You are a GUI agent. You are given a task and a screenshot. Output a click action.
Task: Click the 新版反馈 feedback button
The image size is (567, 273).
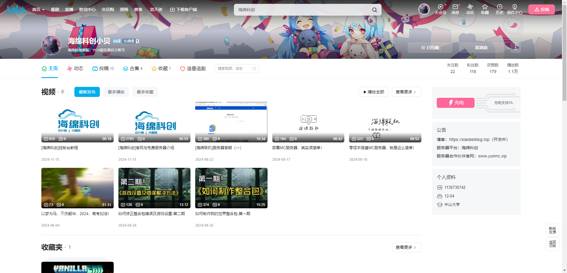(552, 230)
